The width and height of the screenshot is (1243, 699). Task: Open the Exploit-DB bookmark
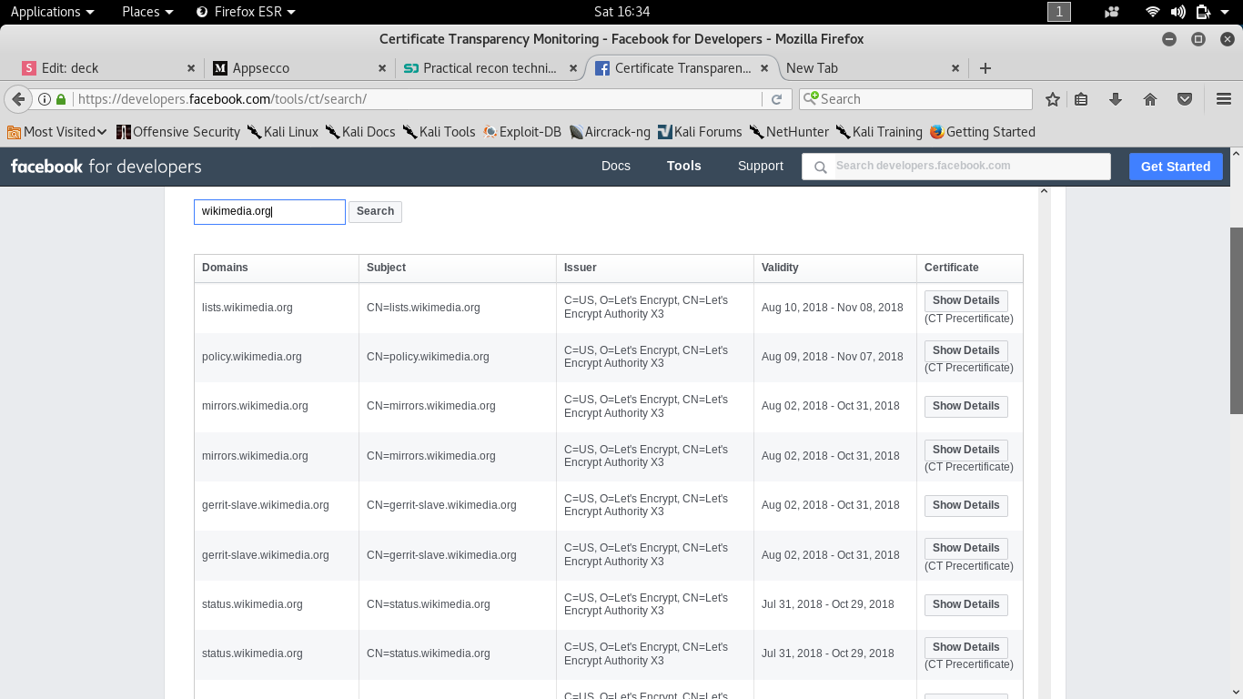pyautogui.click(x=522, y=132)
